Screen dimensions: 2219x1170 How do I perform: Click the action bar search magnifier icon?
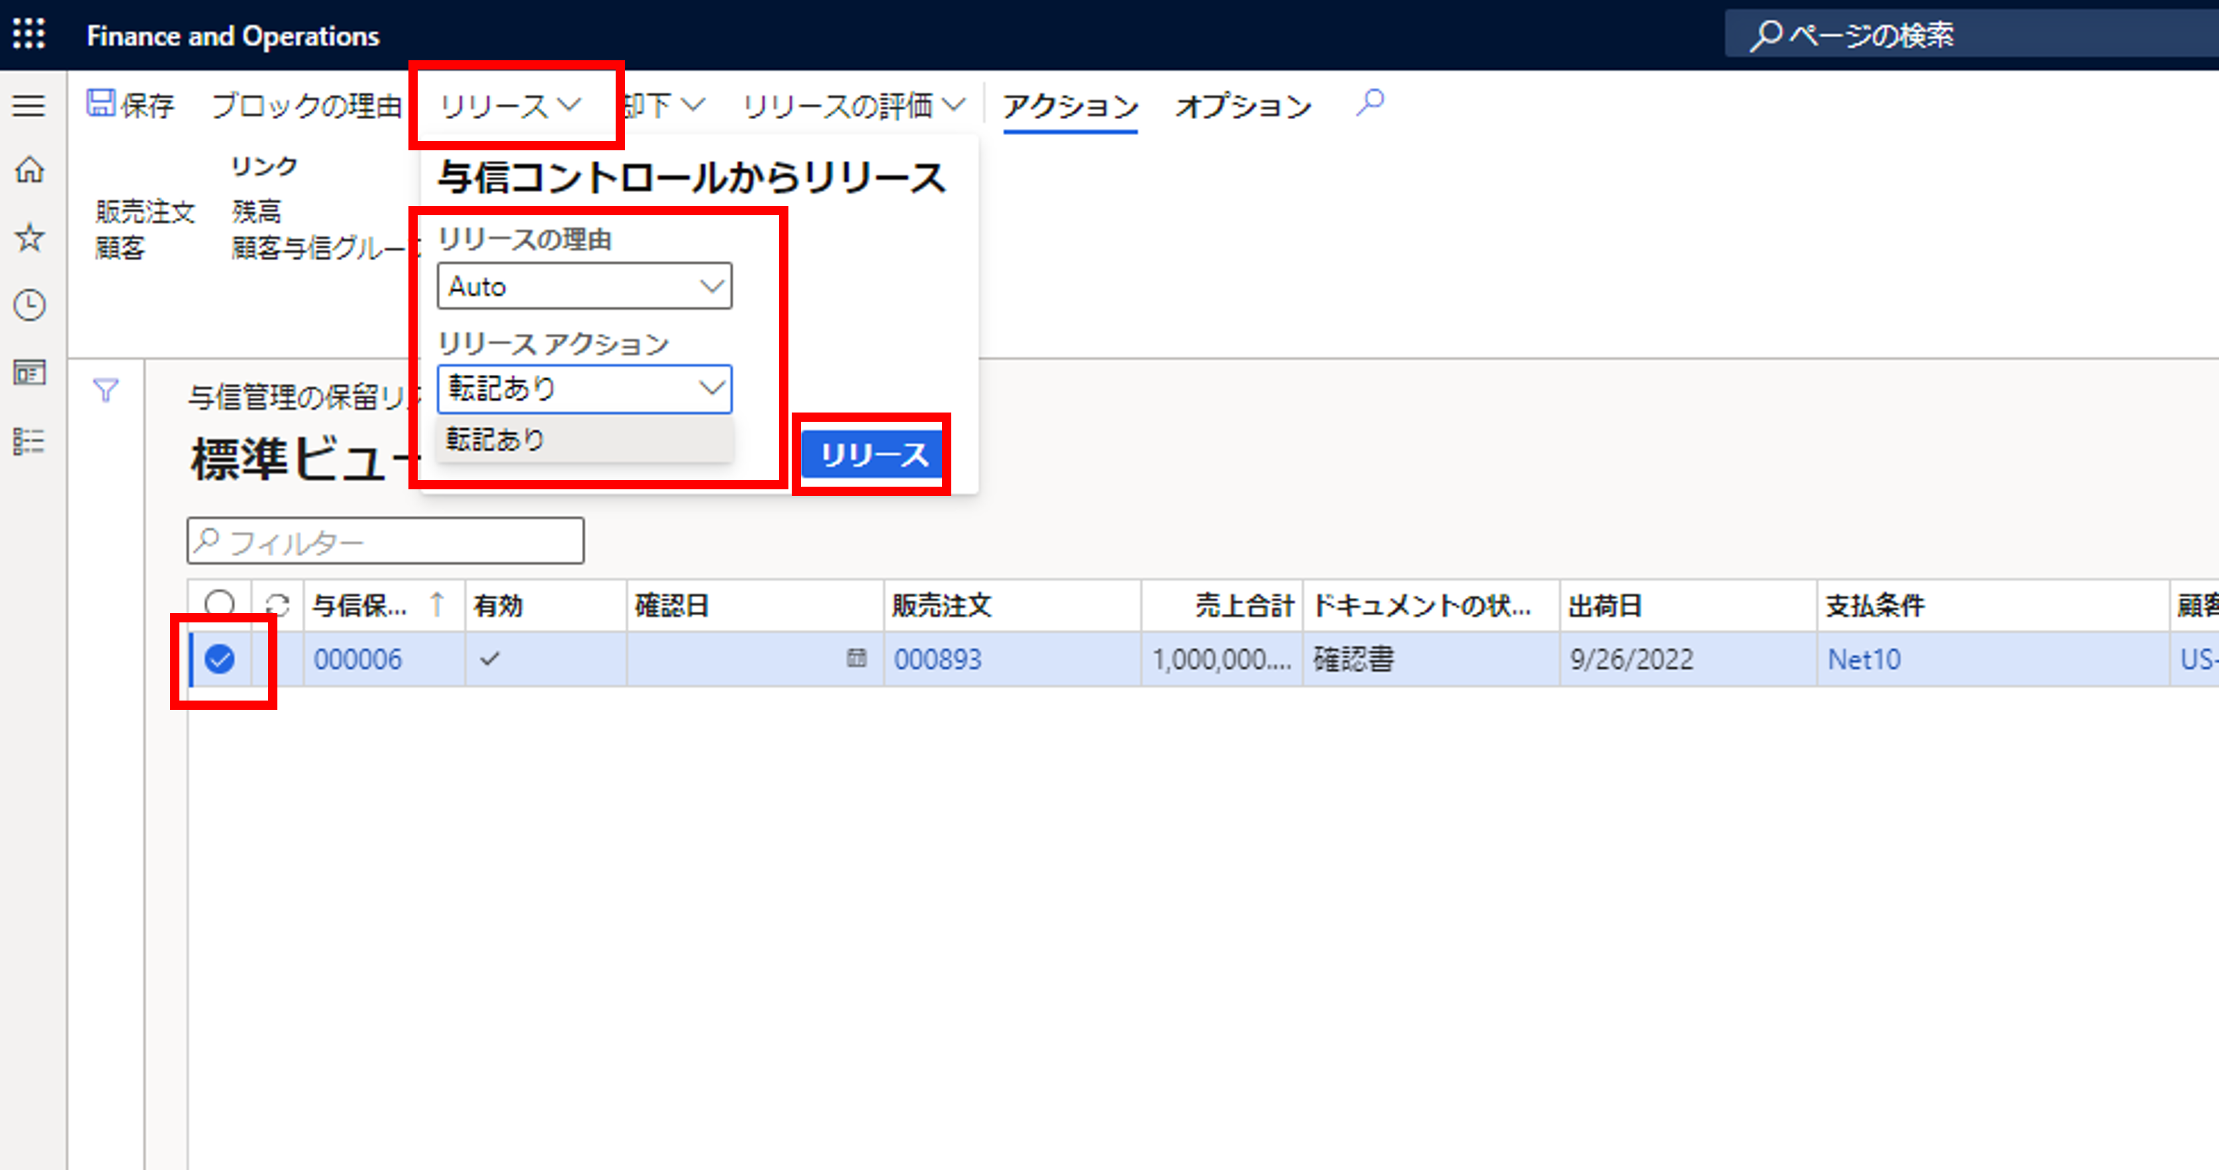(1370, 103)
